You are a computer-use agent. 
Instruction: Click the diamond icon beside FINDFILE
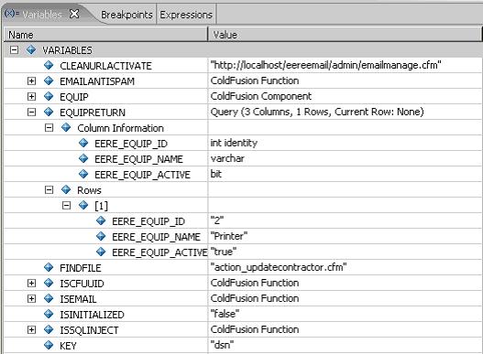pyautogui.click(x=49, y=267)
